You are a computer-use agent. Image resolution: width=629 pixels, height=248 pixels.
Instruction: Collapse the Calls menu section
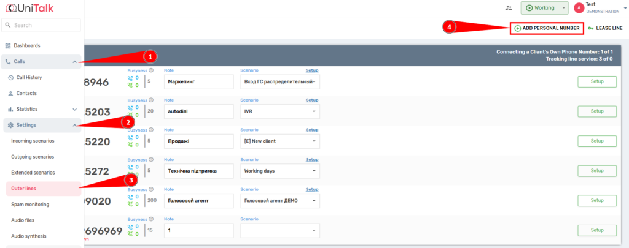74,62
